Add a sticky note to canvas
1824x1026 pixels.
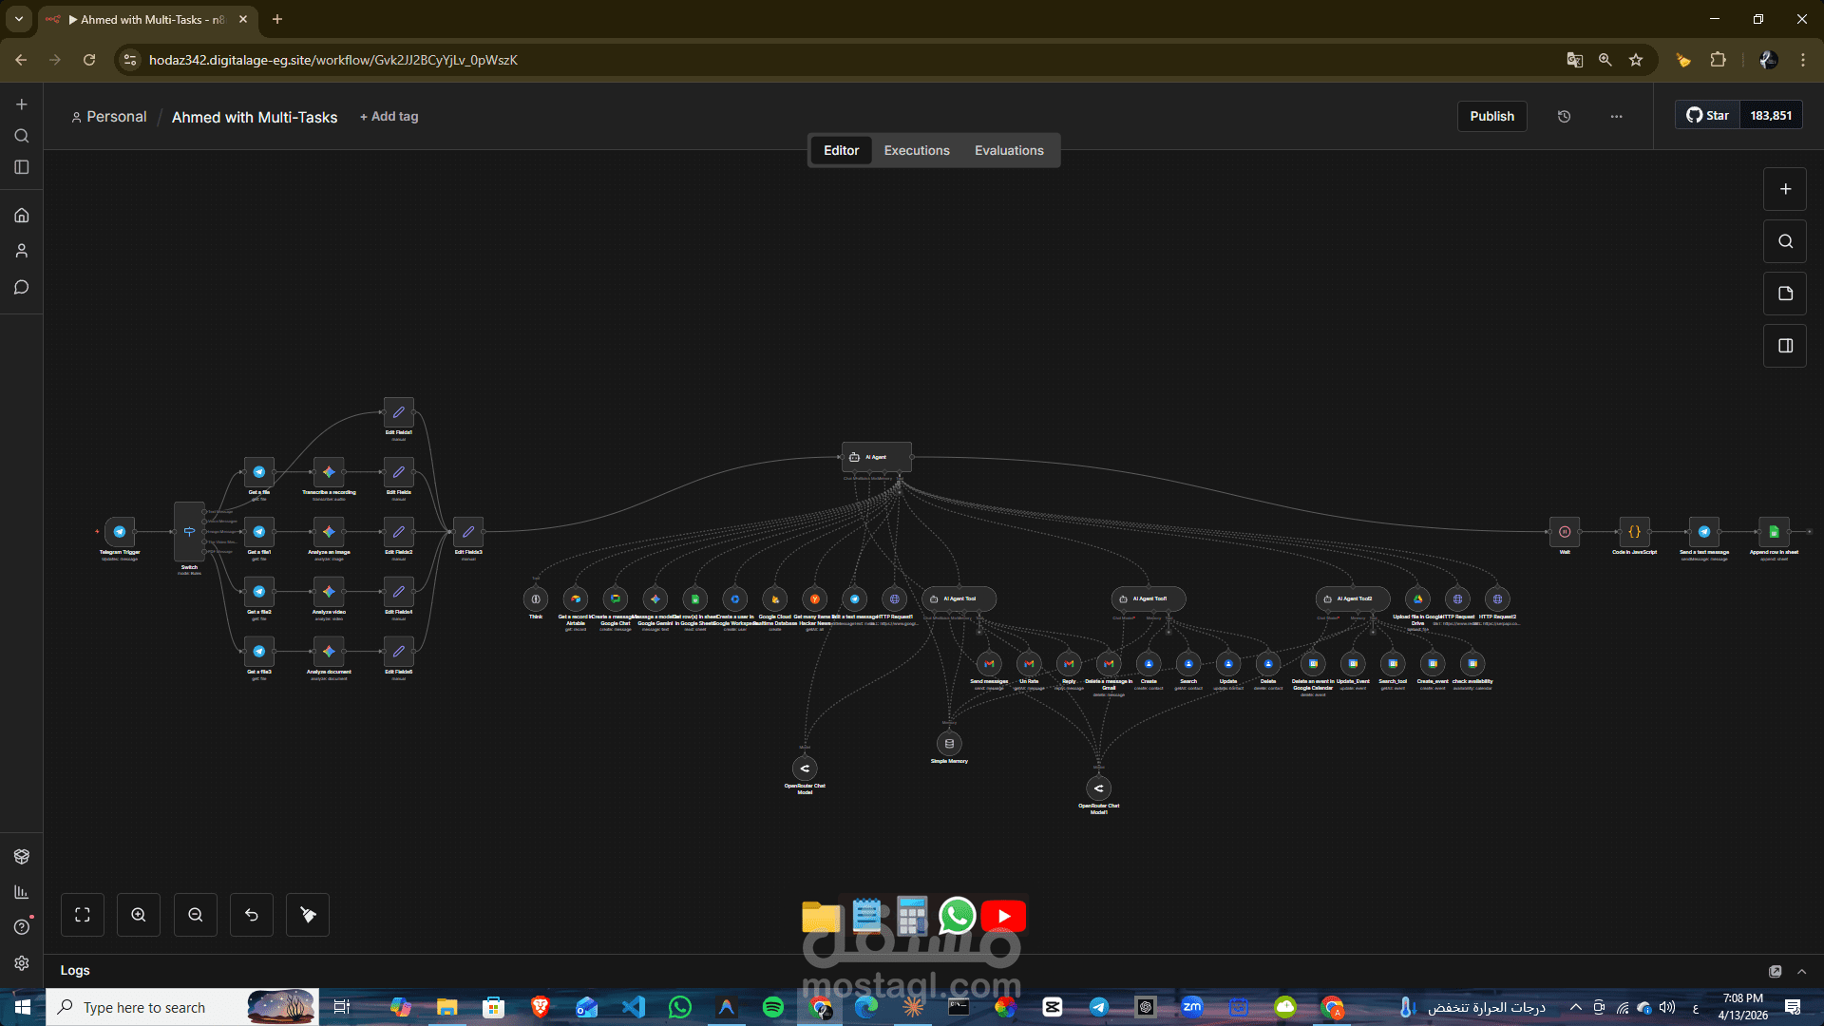pyautogui.click(x=1785, y=294)
